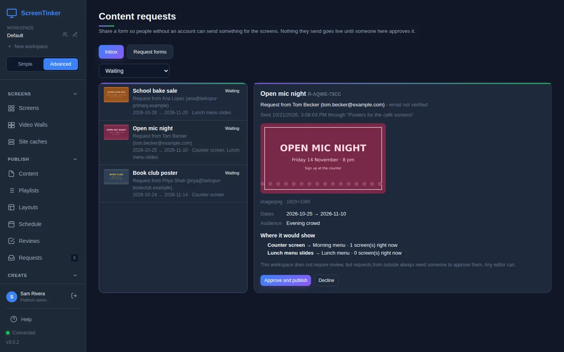Click the Help question mark icon
The height and width of the screenshot is (352, 564).
point(14,319)
